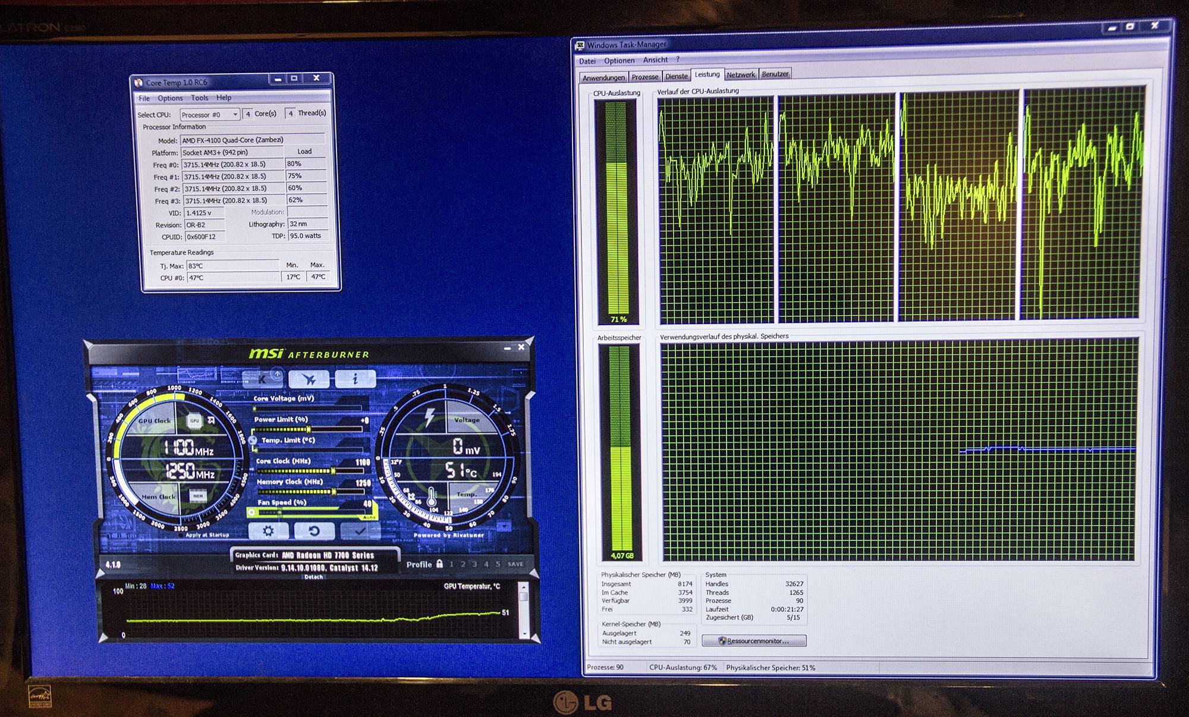
Task: Click the reset to defaults arrow icon
Action: click(x=314, y=530)
